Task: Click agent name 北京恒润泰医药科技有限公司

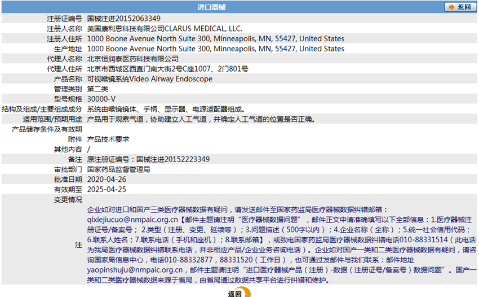Action: tap(133, 59)
